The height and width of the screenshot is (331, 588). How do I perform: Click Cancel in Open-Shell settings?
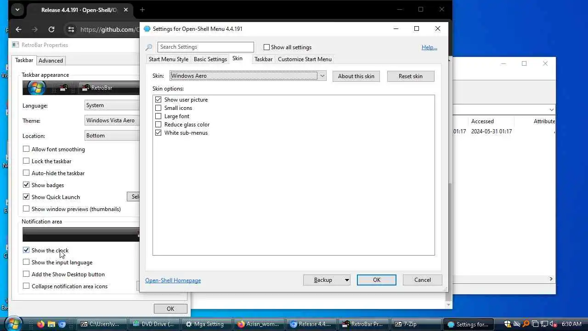click(423, 280)
